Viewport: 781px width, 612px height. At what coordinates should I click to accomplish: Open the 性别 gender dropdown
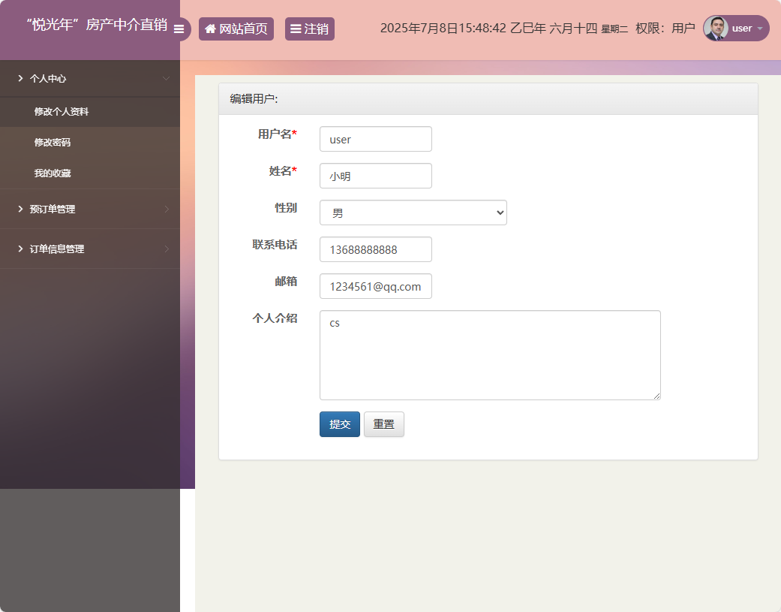(413, 213)
